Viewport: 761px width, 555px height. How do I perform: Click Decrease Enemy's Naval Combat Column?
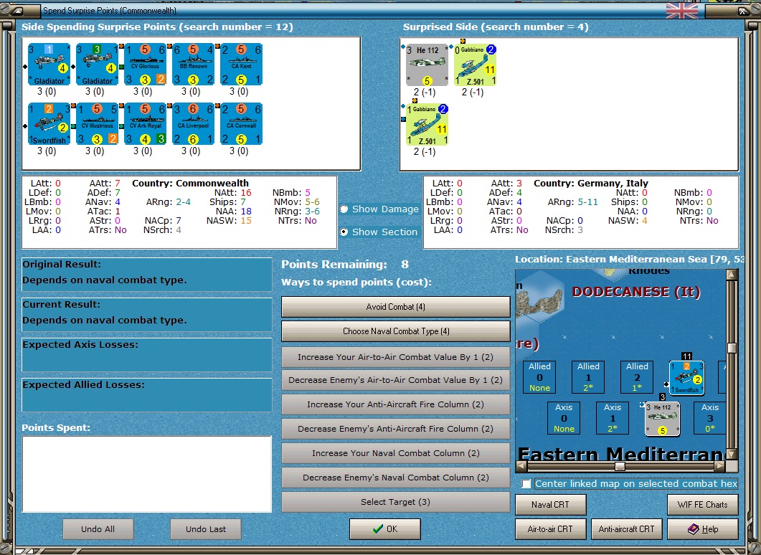(395, 478)
